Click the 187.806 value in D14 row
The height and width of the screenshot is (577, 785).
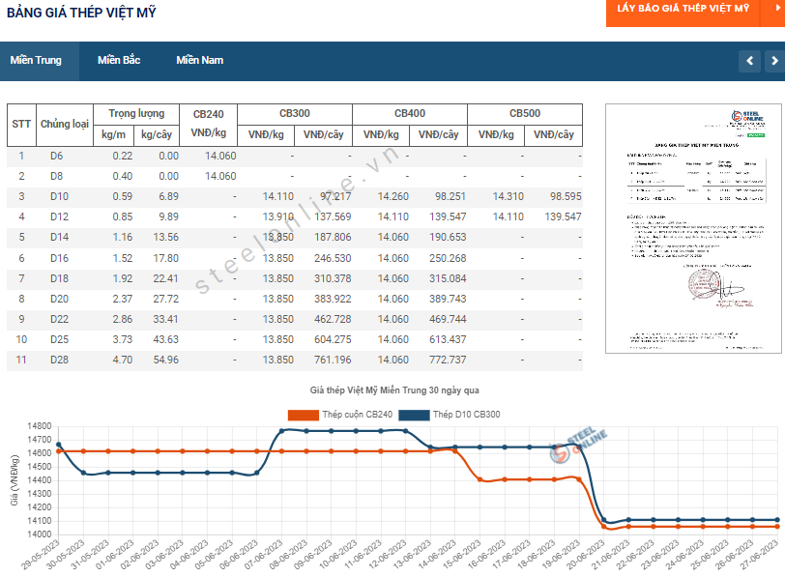(x=333, y=237)
